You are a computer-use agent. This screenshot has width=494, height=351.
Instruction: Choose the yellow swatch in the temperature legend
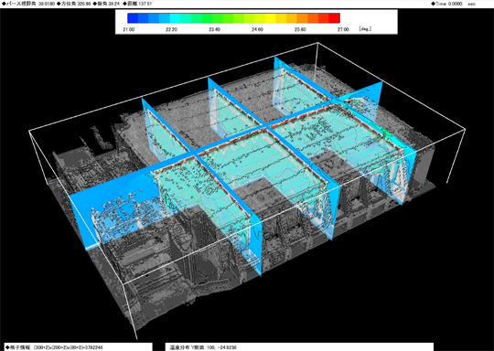[271, 18]
